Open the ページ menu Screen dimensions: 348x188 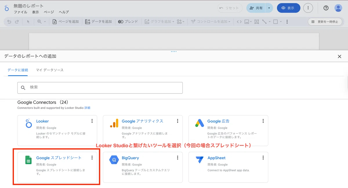pos(49,12)
